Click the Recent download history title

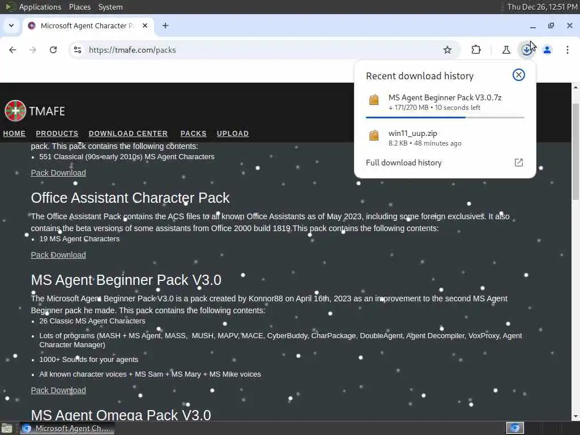pyautogui.click(x=420, y=76)
